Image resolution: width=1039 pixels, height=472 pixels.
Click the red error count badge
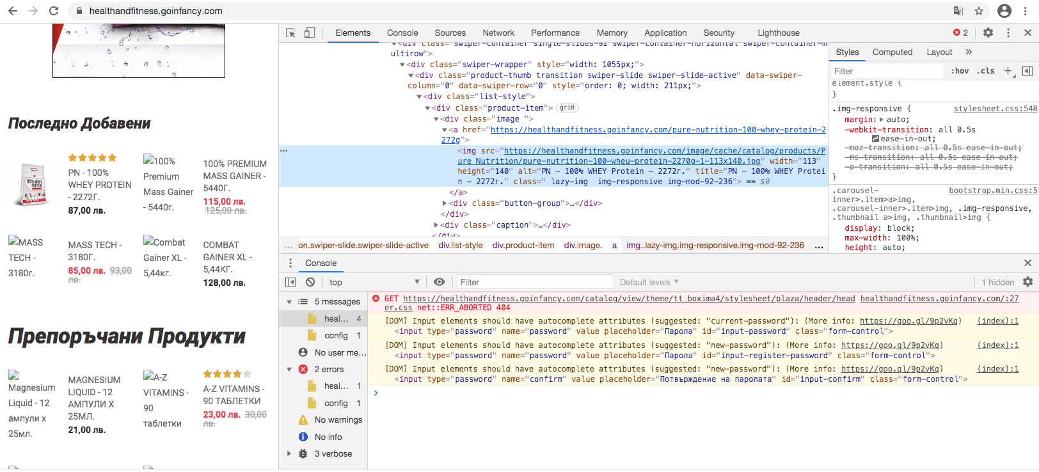(x=960, y=33)
